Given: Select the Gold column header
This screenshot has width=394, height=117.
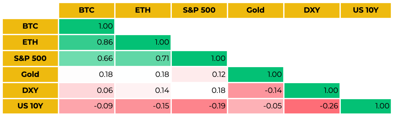Looking at the screenshot, I should pos(256,10).
